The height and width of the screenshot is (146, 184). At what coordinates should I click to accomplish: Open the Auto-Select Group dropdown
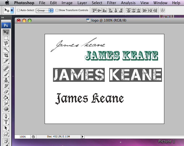tap(44, 11)
